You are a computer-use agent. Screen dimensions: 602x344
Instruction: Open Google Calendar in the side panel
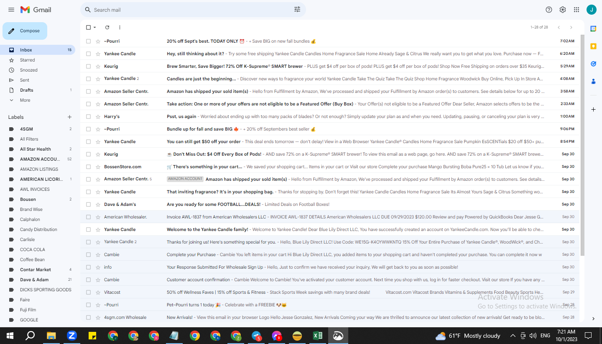click(593, 28)
